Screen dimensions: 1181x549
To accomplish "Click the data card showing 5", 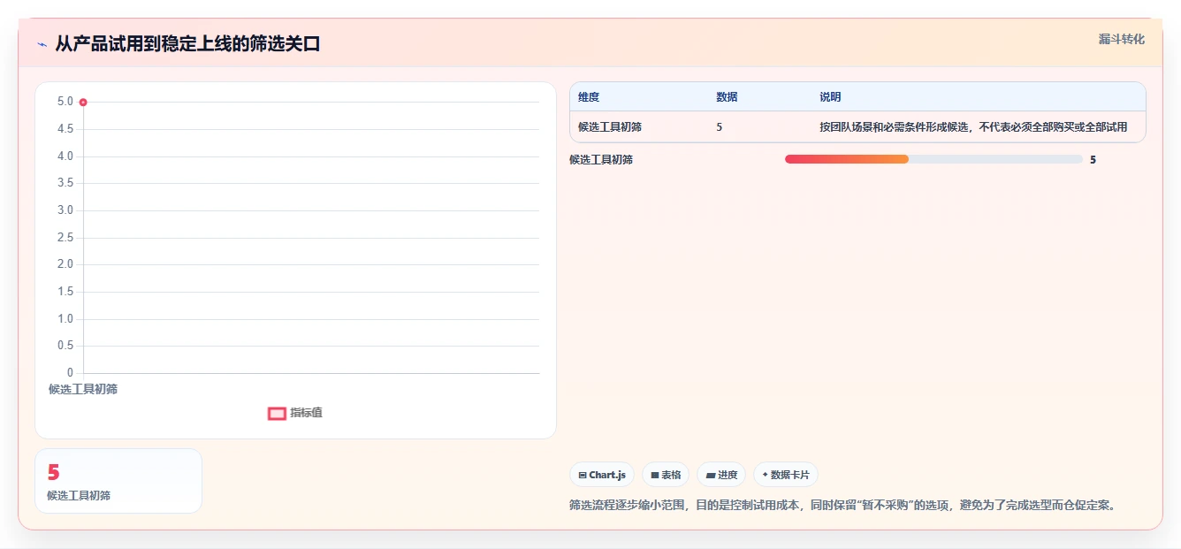I will pyautogui.click(x=118, y=481).
